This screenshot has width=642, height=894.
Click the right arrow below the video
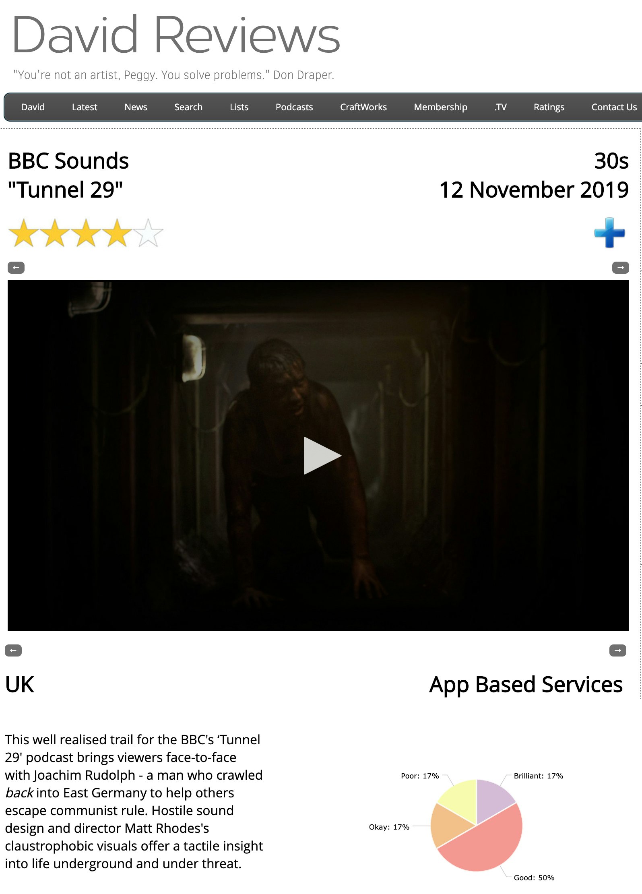(617, 650)
